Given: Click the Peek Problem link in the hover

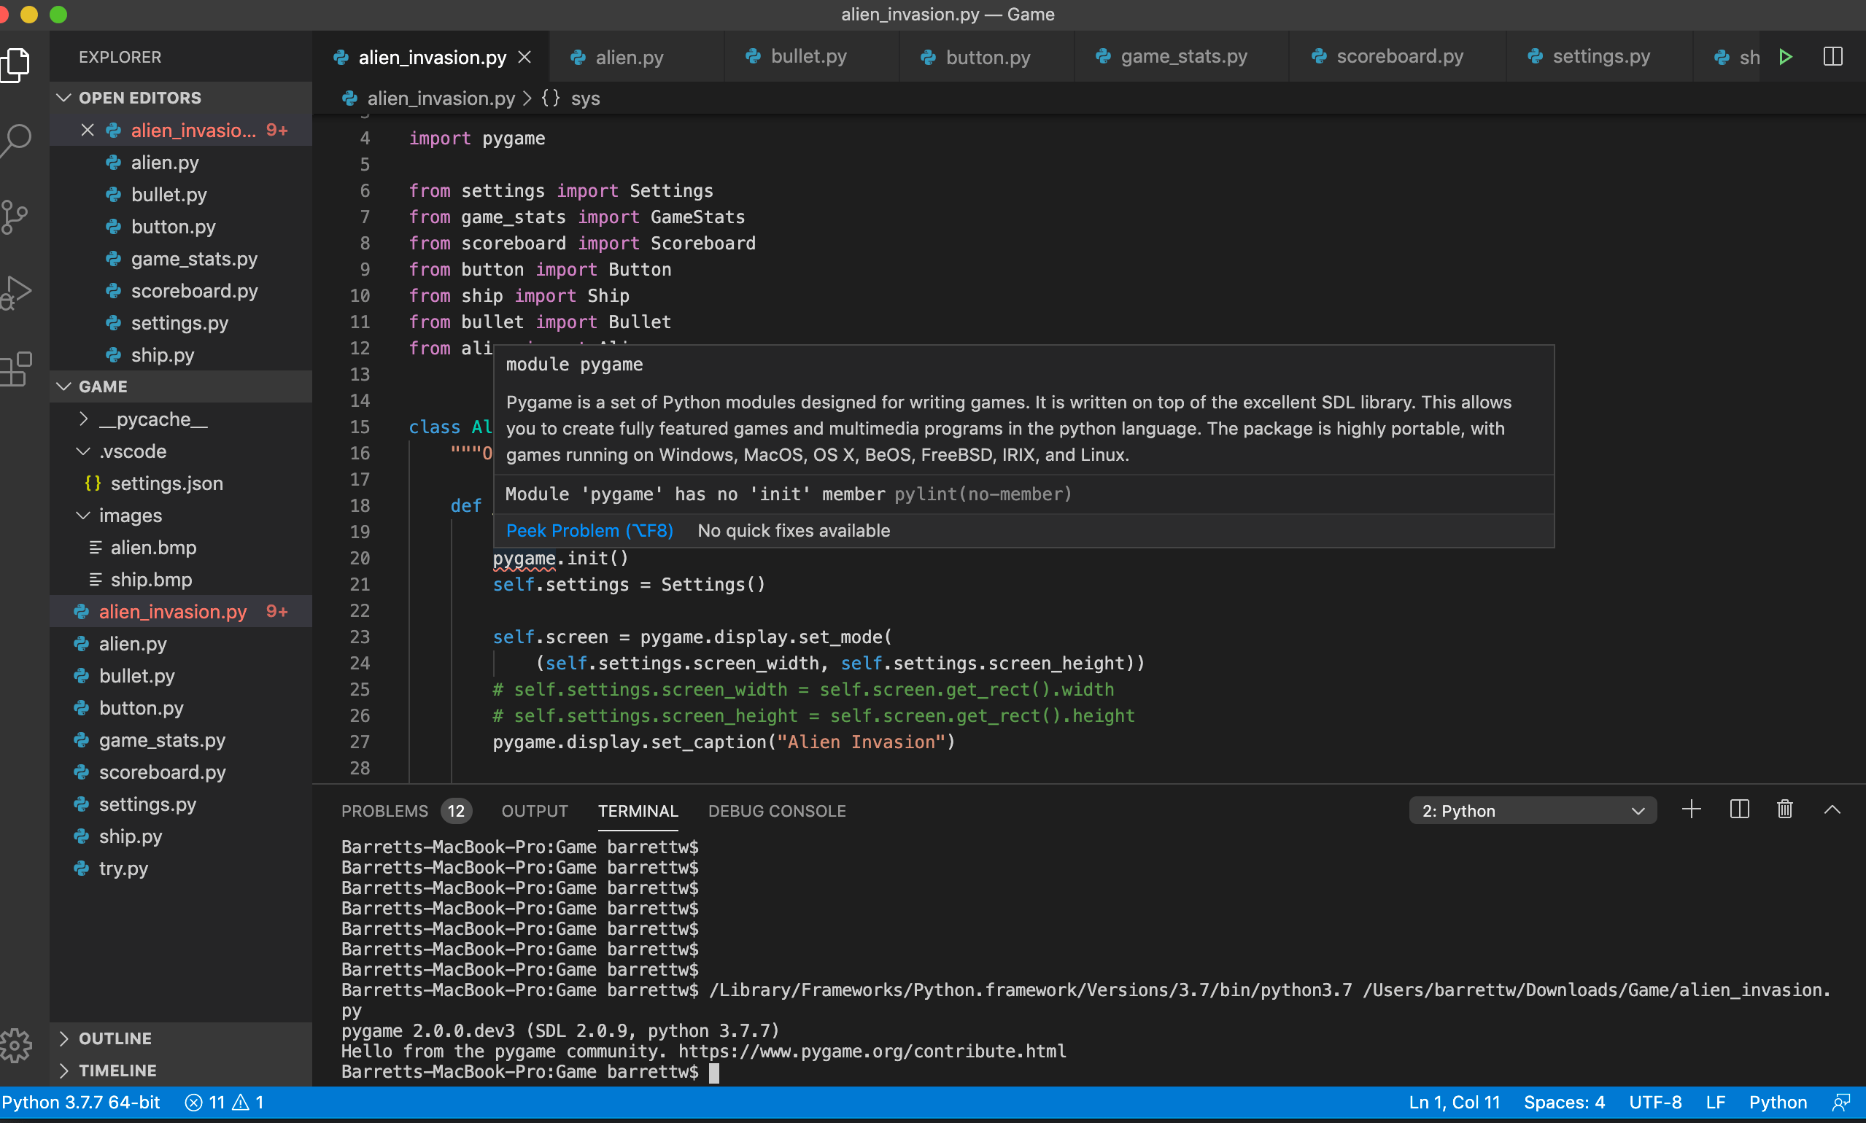Looking at the screenshot, I should [589, 530].
